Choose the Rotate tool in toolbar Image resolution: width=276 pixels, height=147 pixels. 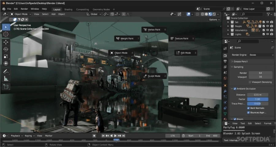pyautogui.click(x=6, y=49)
